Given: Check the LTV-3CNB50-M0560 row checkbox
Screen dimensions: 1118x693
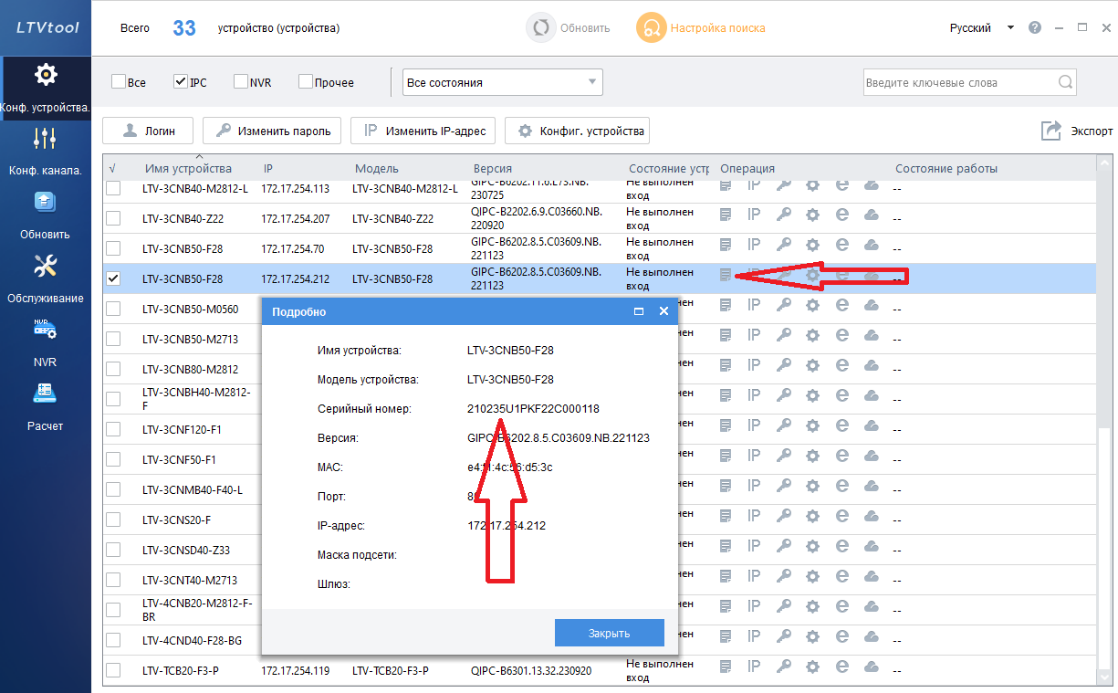Looking at the screenshot, I should coord(113,309).
